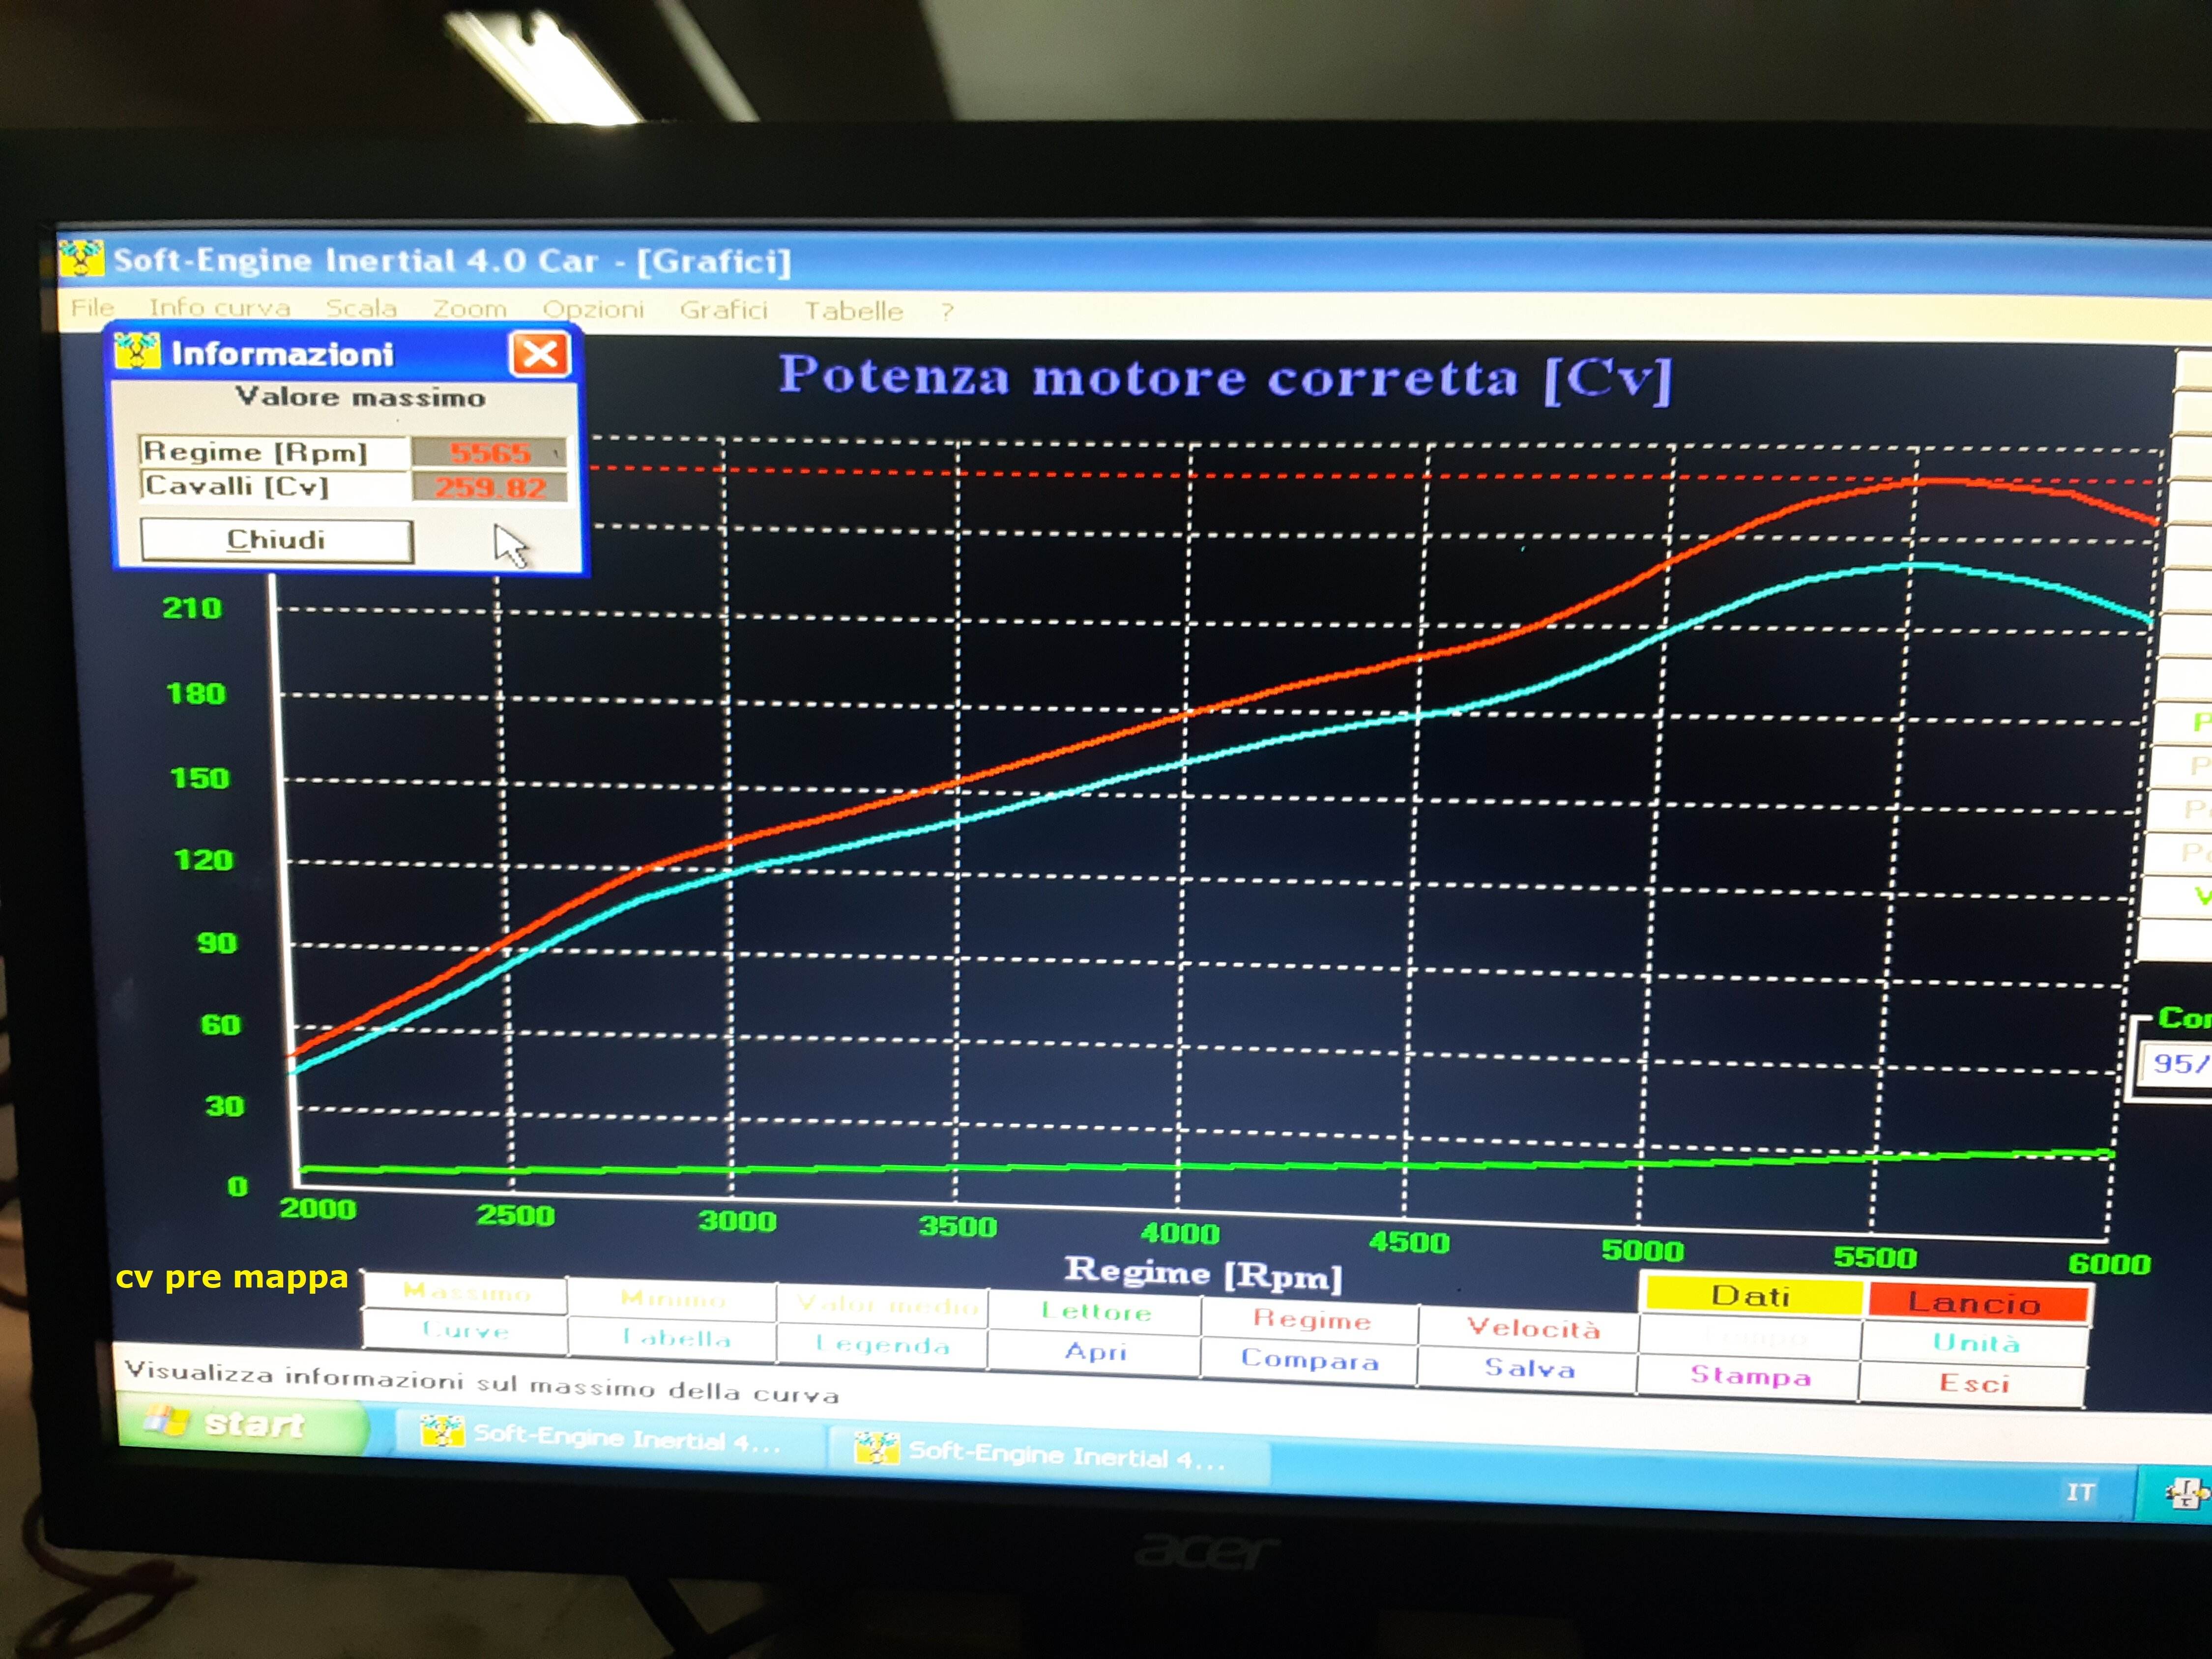
Task: Click the Compara button
Action: coord(1310,1360)
